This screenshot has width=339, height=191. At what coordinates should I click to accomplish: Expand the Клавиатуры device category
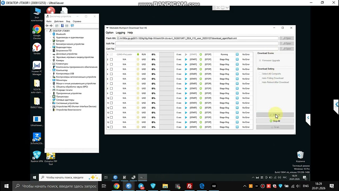click(50, 64)
